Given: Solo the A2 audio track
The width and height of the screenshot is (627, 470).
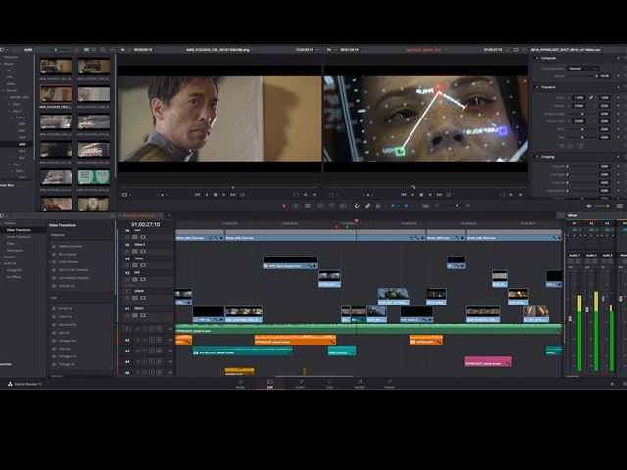Looking at the screenshot, I should [151, 340].
